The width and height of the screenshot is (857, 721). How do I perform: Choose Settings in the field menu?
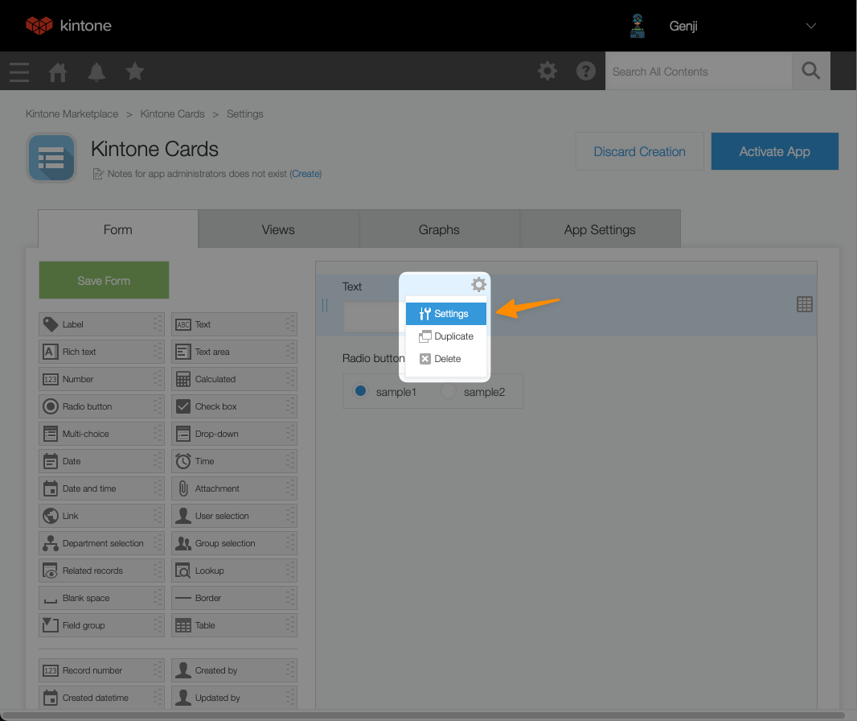[x=445, y=314]
